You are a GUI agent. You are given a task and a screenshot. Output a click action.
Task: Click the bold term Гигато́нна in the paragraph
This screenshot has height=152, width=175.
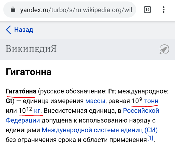(21, 91)
